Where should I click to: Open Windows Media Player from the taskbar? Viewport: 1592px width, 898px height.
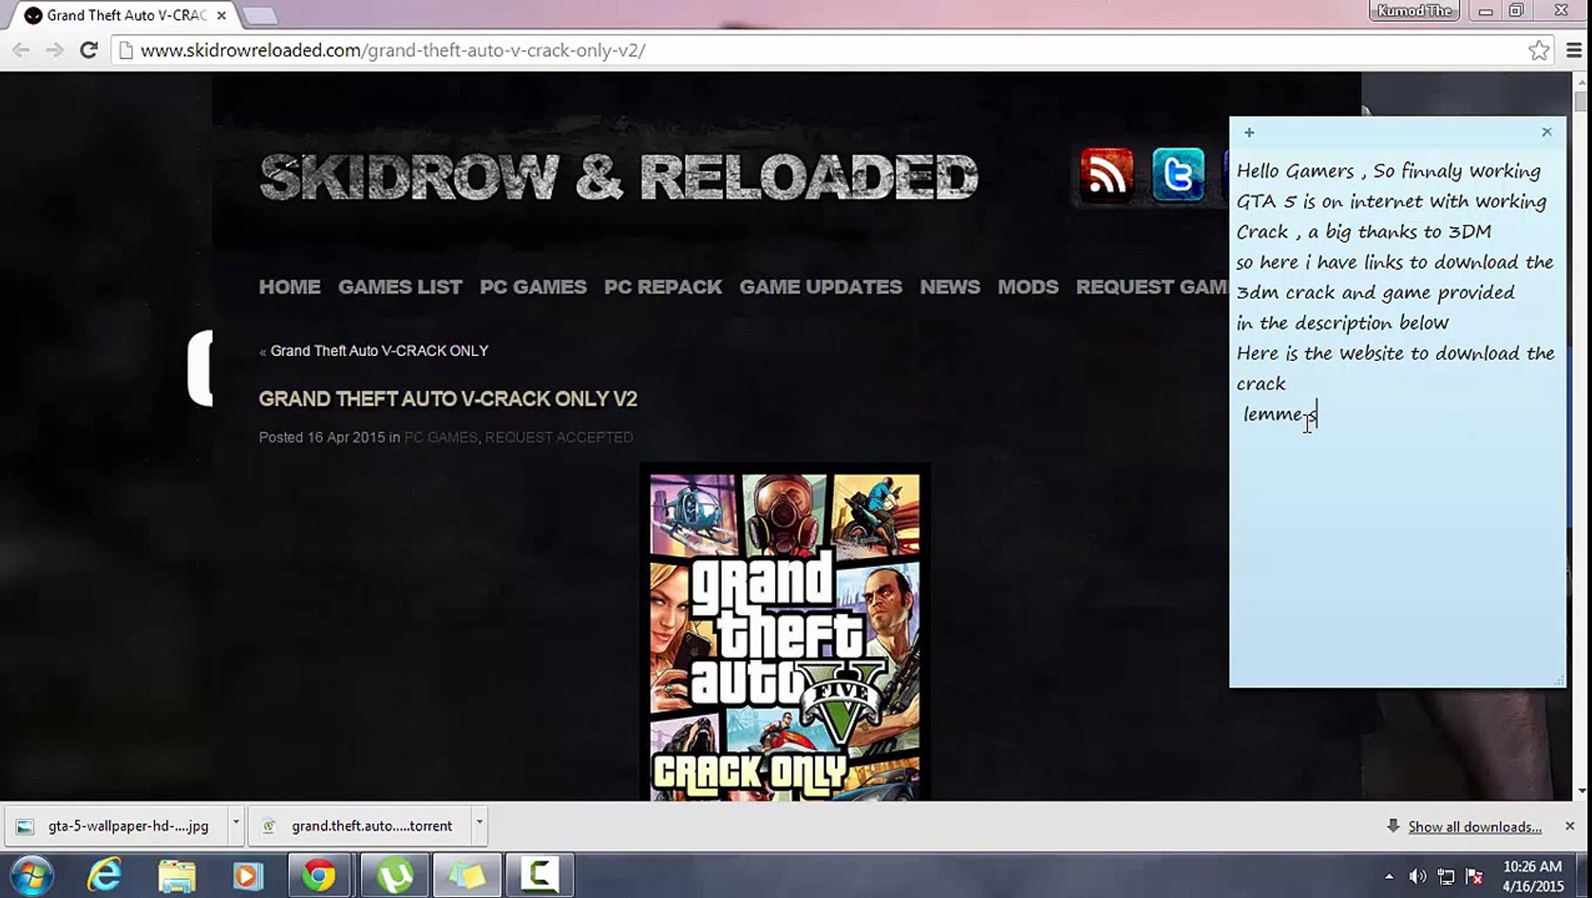247,876
